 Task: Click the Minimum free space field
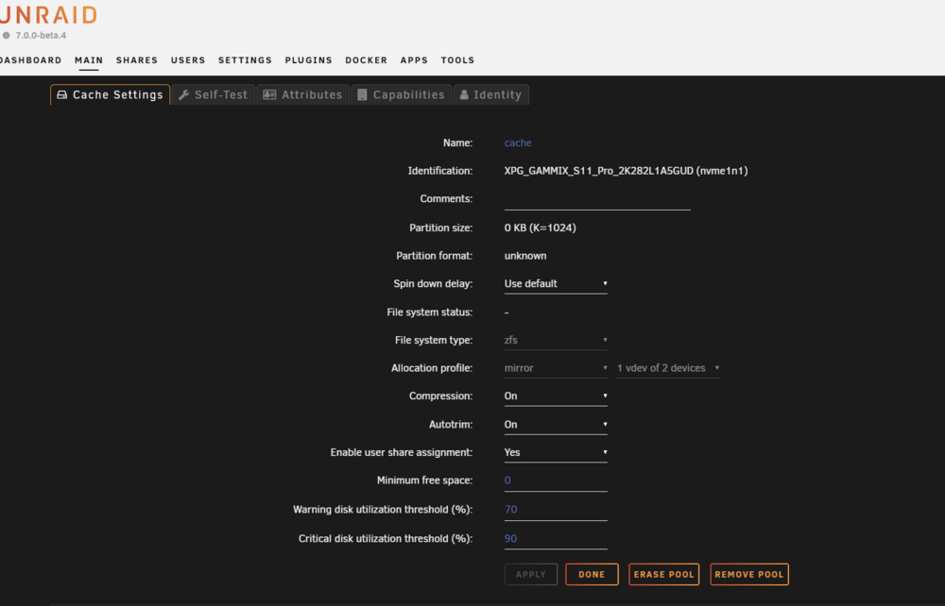click(x=556, y=480)
